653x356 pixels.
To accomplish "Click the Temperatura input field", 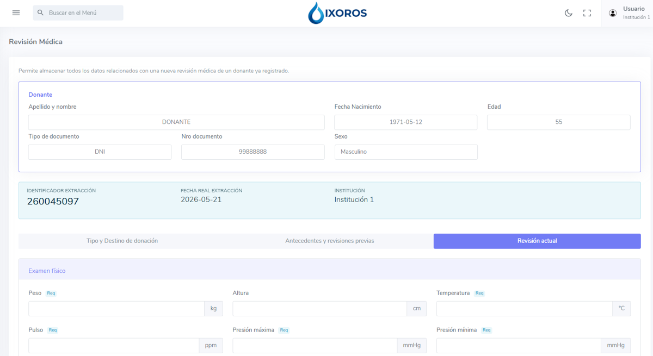I will [525, 309].
